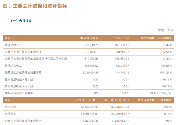This screenshot has width=176, height=125.
Task: Select the row label 资产总额
Action: pyautogui.click(x=11, y=107)
